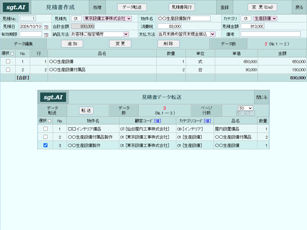Focus the 物件名 input field
The width and height of the screenshot is (307, 230).
tap(184, 18)
